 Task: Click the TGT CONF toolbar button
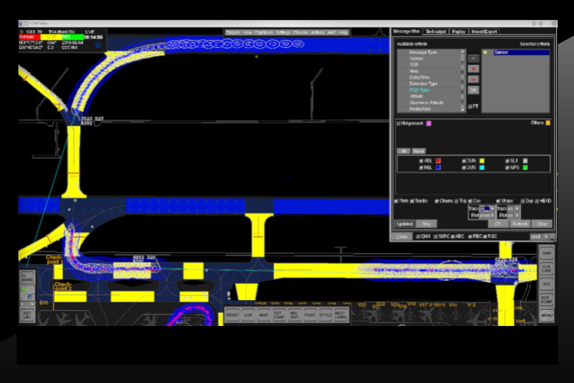click(x=278, y=315)
